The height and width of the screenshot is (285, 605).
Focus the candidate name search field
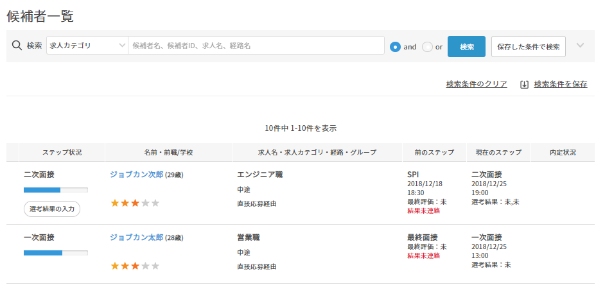(x=256, y=46)
